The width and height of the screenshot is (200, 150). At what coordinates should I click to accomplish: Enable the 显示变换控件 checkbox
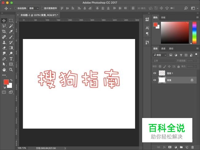tap(42, 8)
